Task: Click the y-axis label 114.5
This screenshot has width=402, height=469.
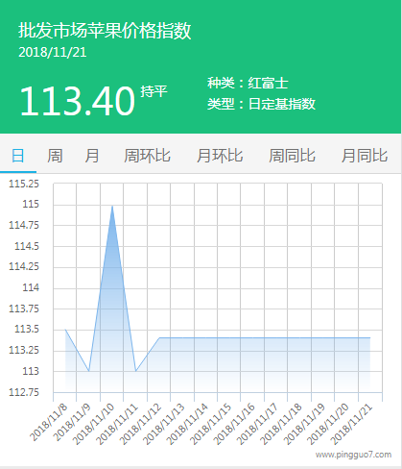Action: [27, 246]
